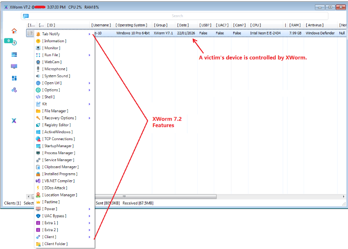Click 'Clients [1]' in status bar
Screen dimensions: 348x249
13,203
